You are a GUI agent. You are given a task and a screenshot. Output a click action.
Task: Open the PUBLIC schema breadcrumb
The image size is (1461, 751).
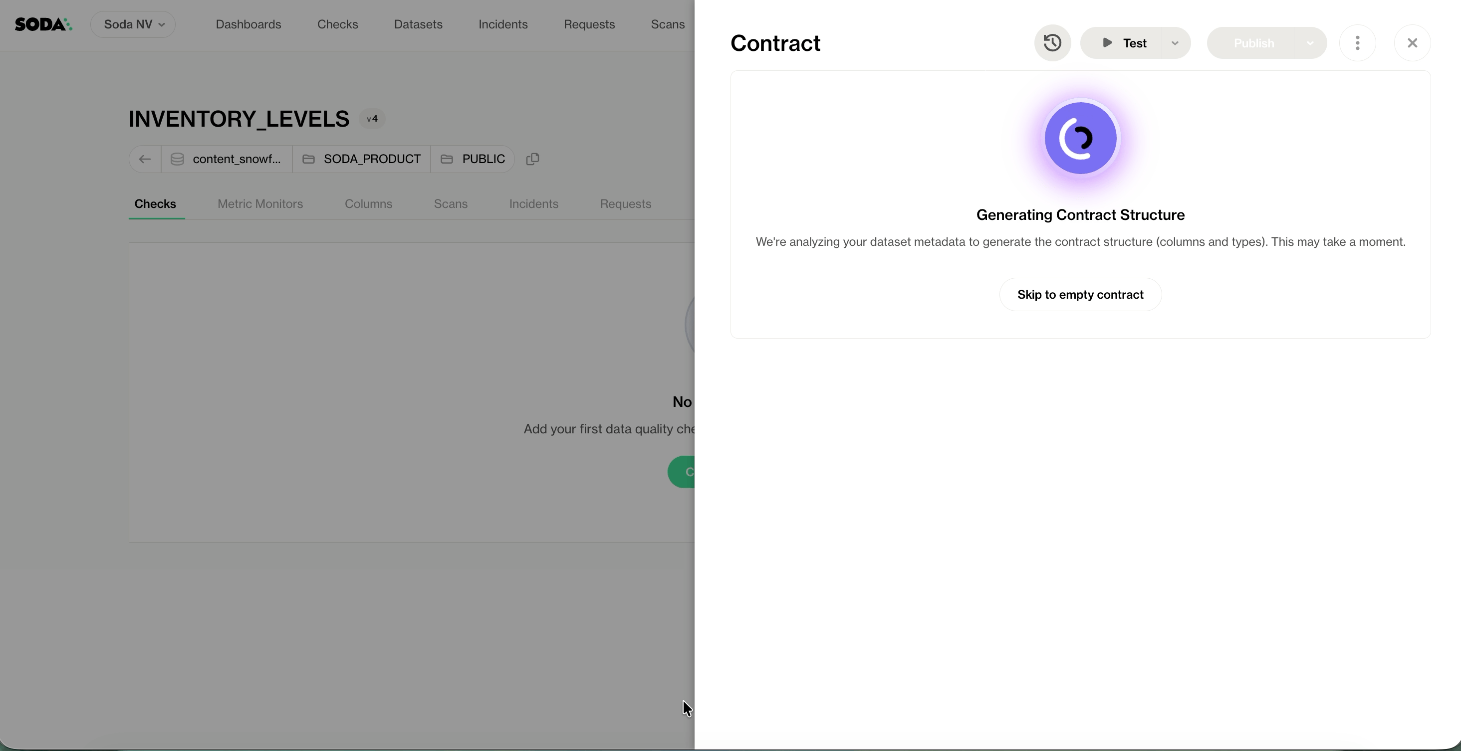click(x=473, y=159)
